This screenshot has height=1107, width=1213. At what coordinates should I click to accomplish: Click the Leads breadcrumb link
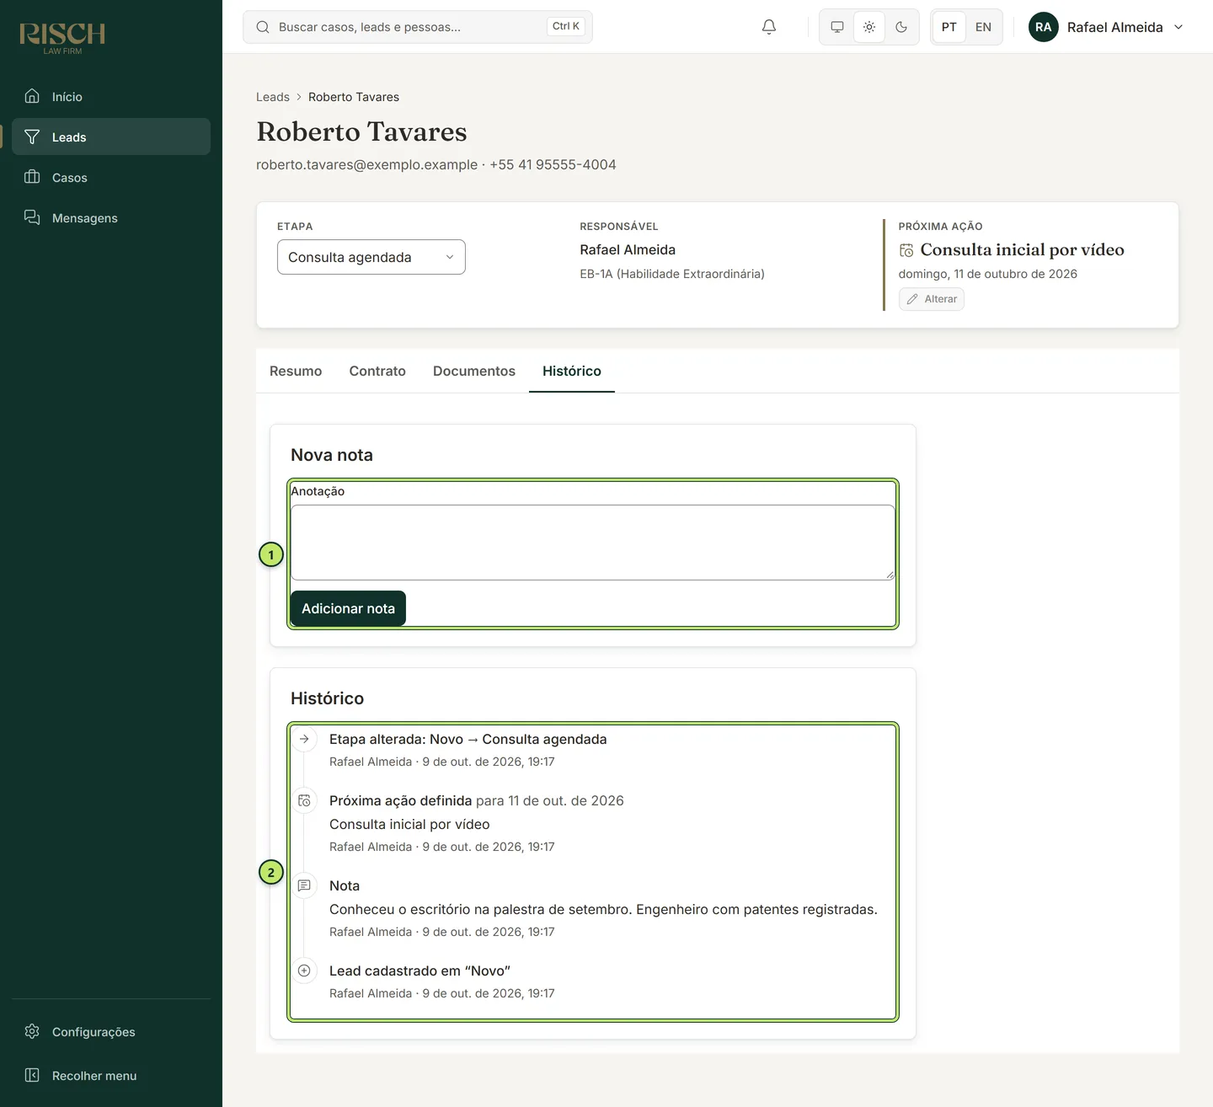[x=273, y=97]
